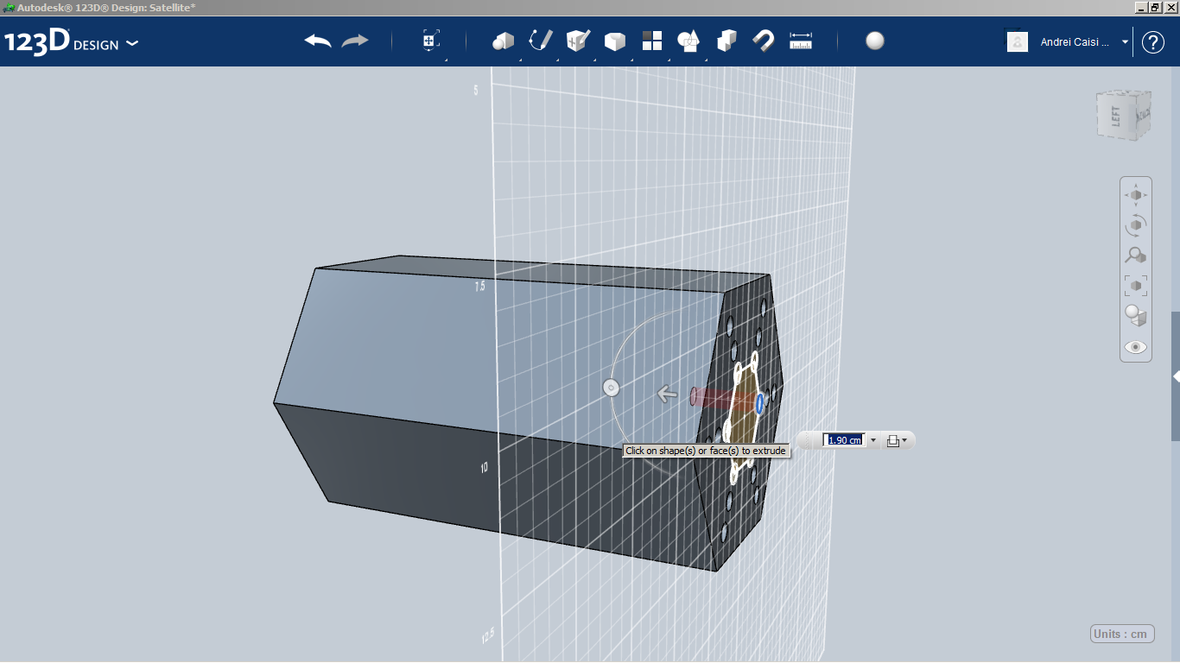1180x663 pixels.
Task: Select the Snap magnet tool
Action: [764, 41]
